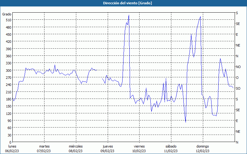
Task: Click the 'SO' compass direction label
Action: click(x=238, y=88)
